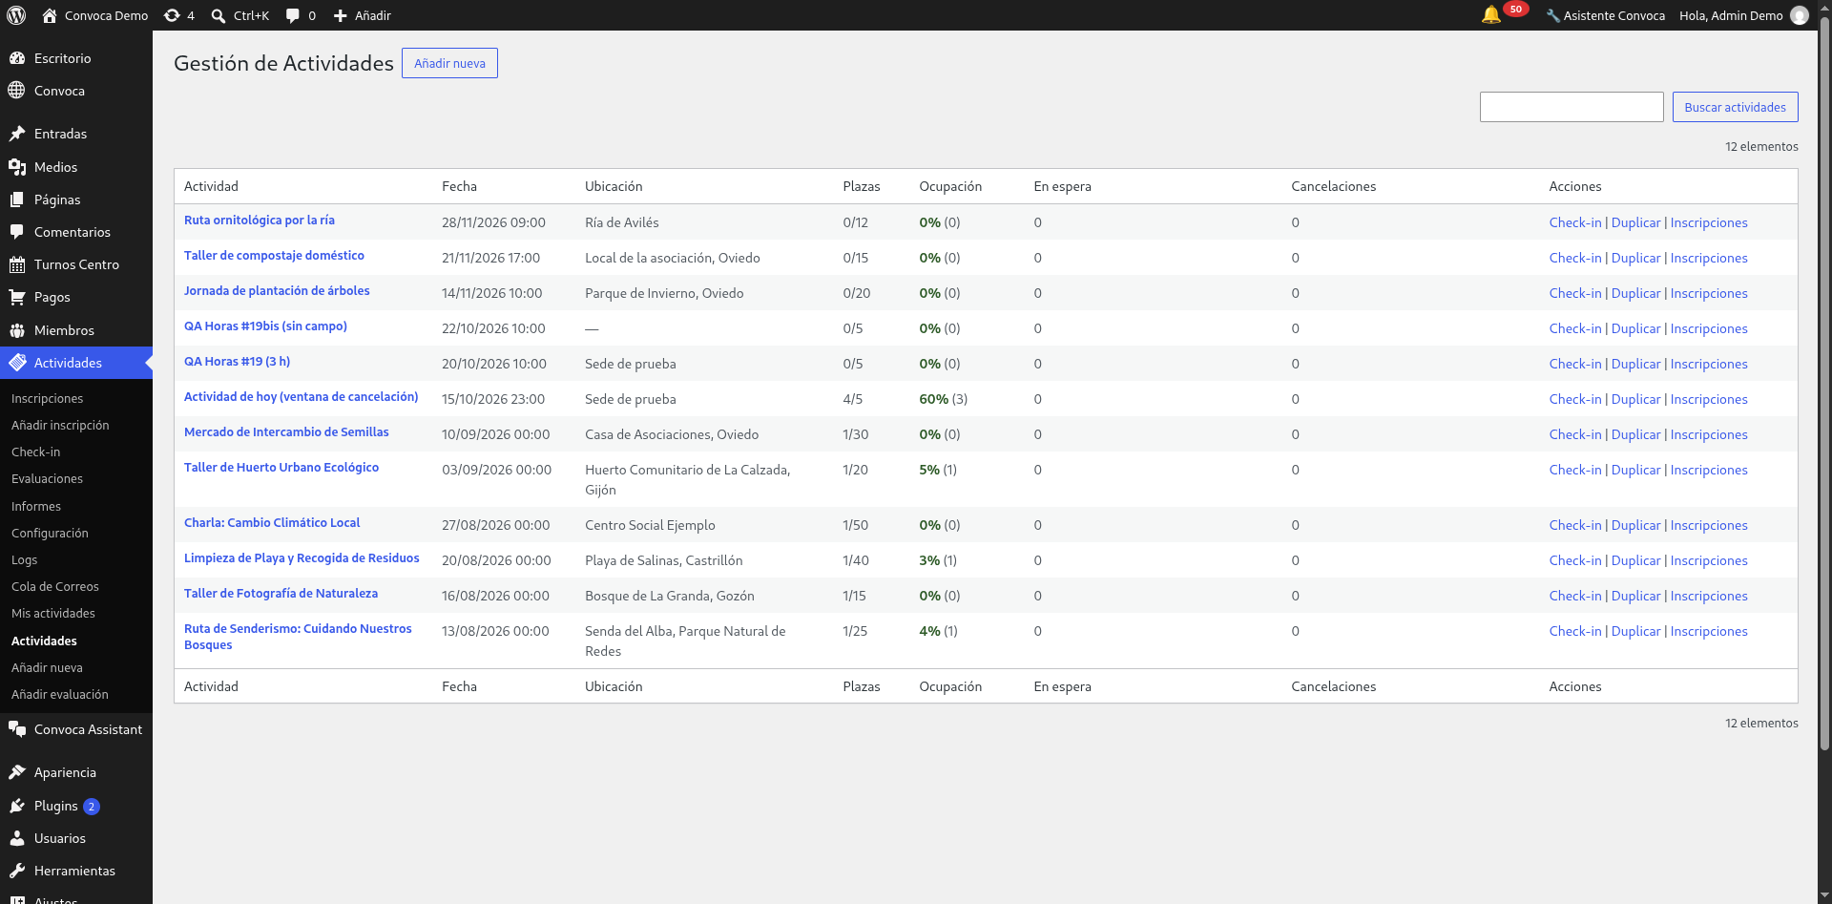Open Miembros group menu
The width and height of the screenshot is (1832, 904).
pyautogui.click(x=76, y=330)
